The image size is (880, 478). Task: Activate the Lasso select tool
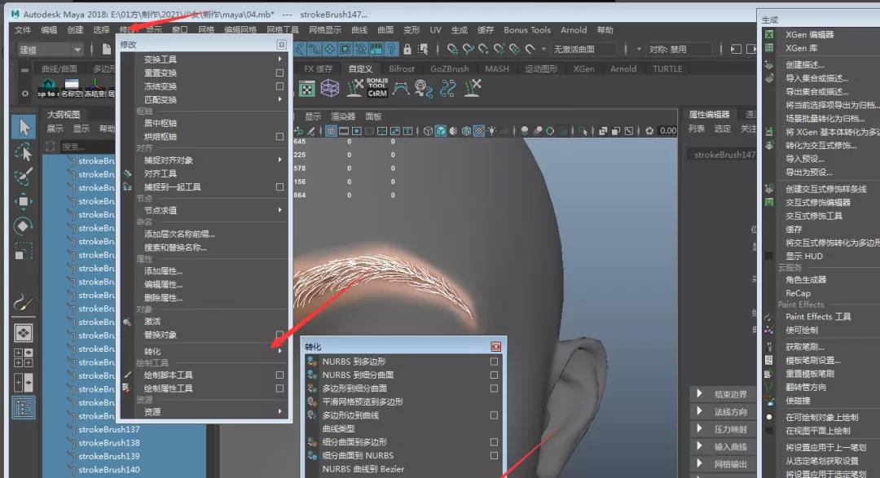(x=24, y=151)
